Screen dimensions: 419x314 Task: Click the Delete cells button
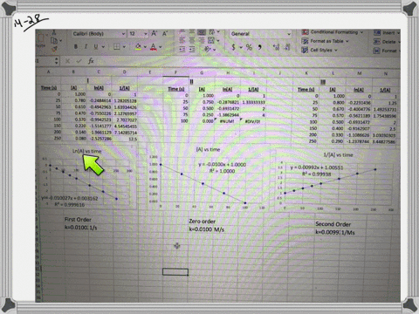pyautogui.click(x=387, y=42)
